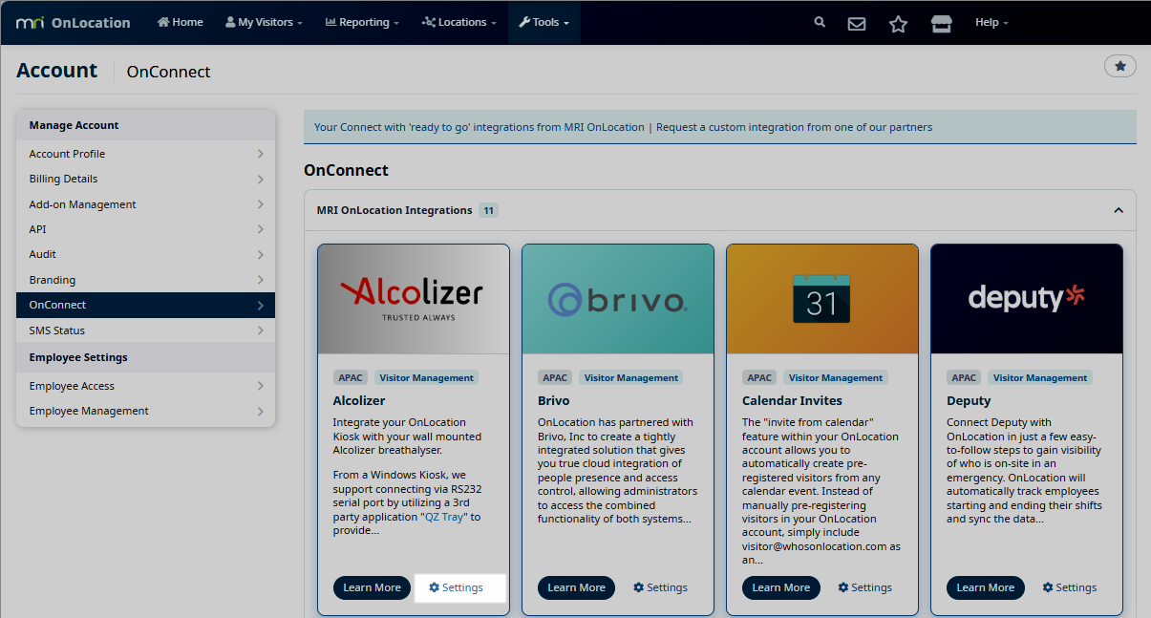Open Alcolizer integration Settings gear
Image resolution: width=1151 pixels, height=618 pixels.
click(x=457, y=587)
